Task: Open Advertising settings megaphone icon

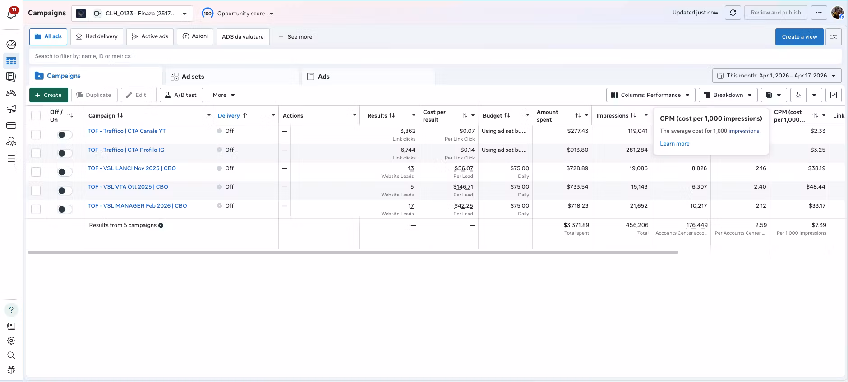Action: pos(11,109)
